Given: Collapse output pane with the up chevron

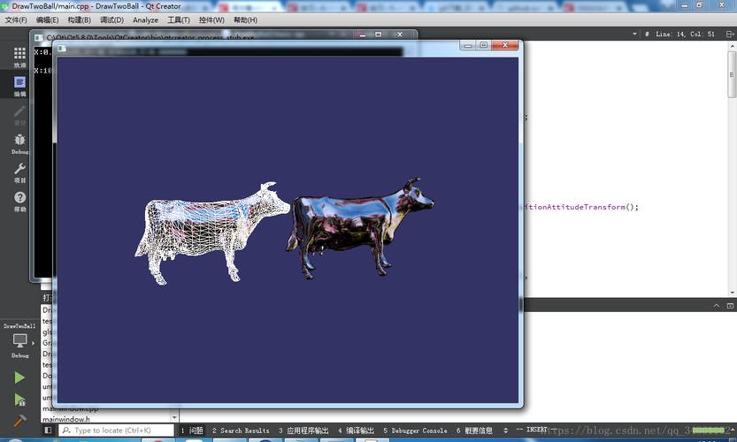Looking at the screenshot, I should pyautogui.click(x=717, y=305).
